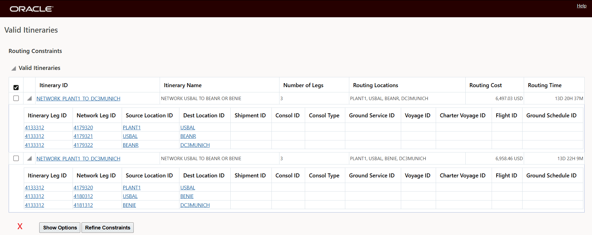Collapse the legs of the BEANR itinerary row
The height and width of the screenshot is (235, 592).
(x=29, y=98)
